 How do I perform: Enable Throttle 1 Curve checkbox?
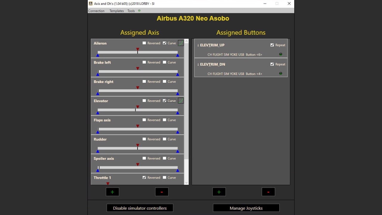click(164, 177)
